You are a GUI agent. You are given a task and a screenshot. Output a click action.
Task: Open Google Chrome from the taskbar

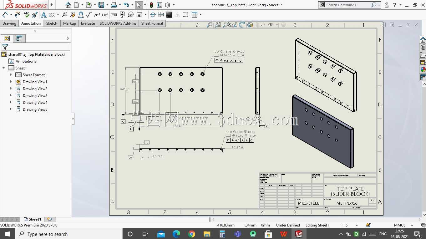(192, 234)
